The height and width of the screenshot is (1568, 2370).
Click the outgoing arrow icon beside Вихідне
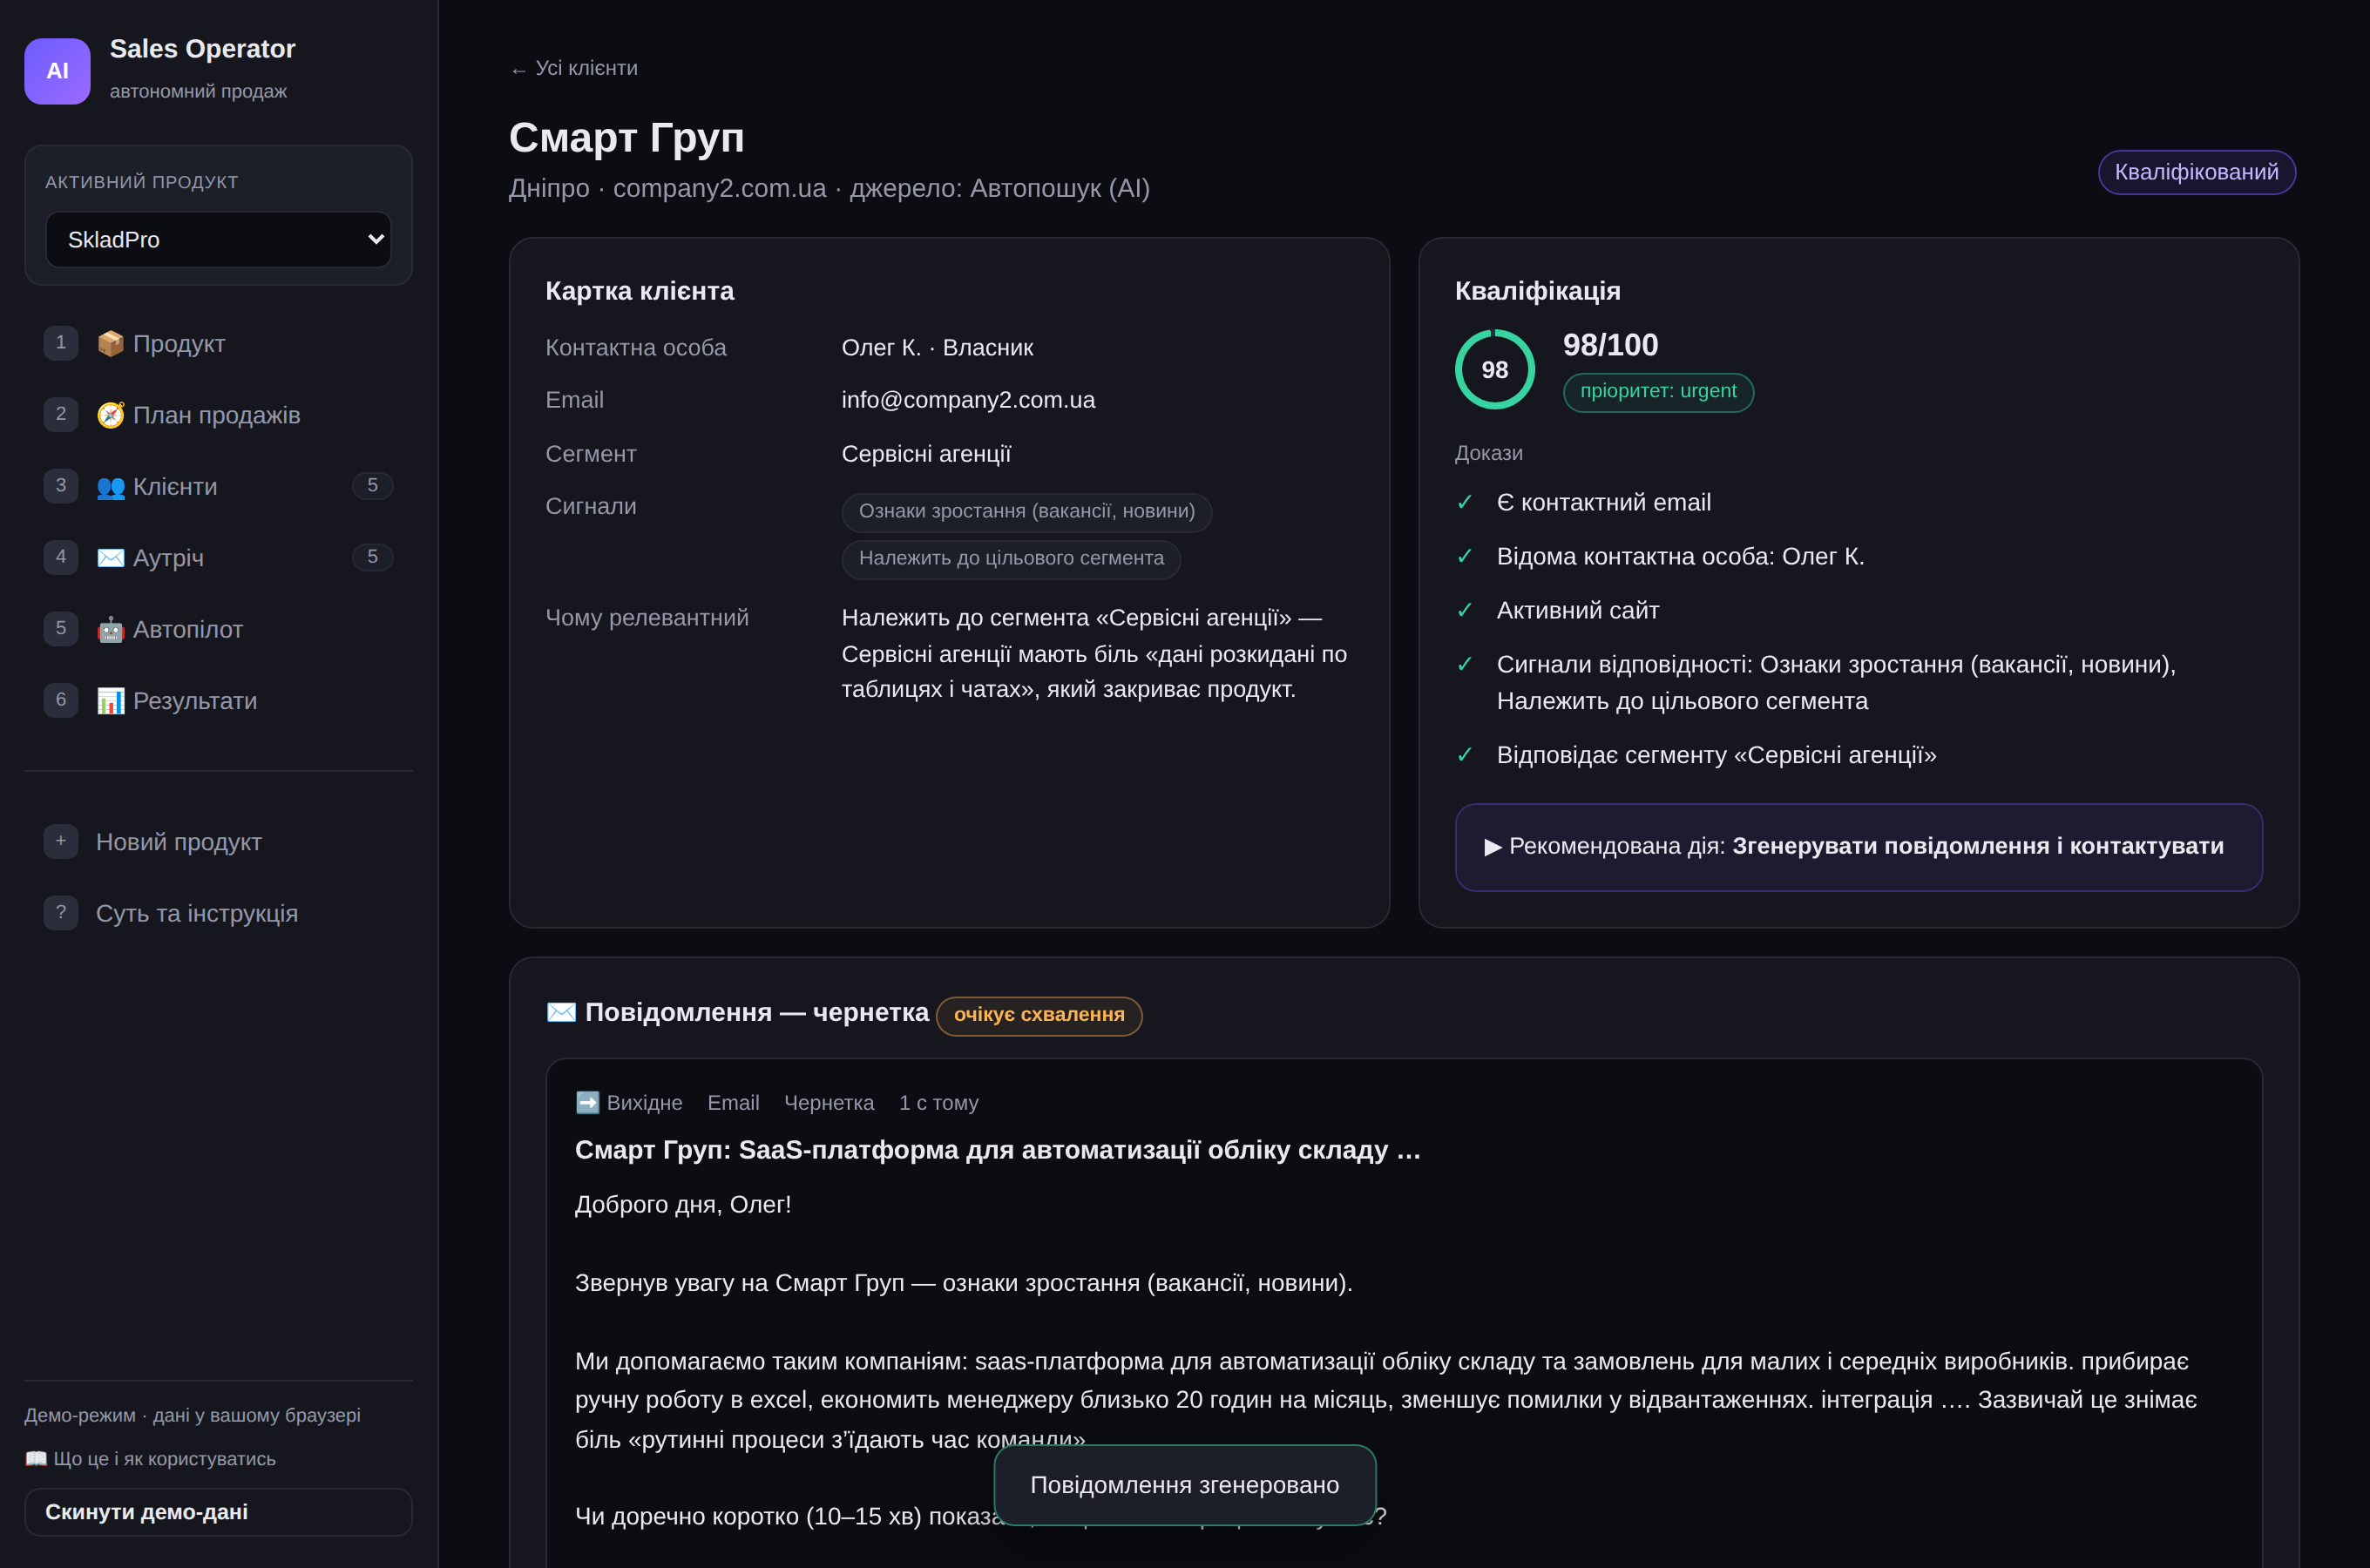coord(587,1102)
